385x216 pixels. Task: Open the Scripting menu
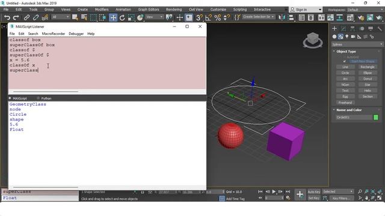click(240, 10)
